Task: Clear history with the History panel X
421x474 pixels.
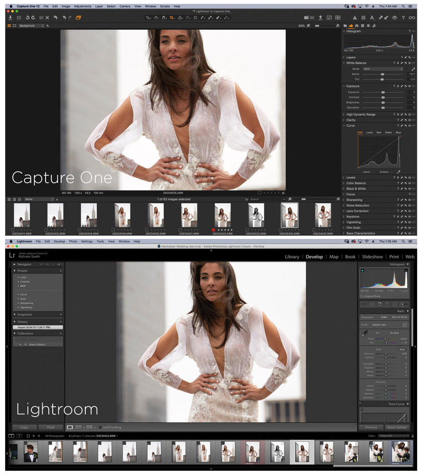Action: [61, 322]
